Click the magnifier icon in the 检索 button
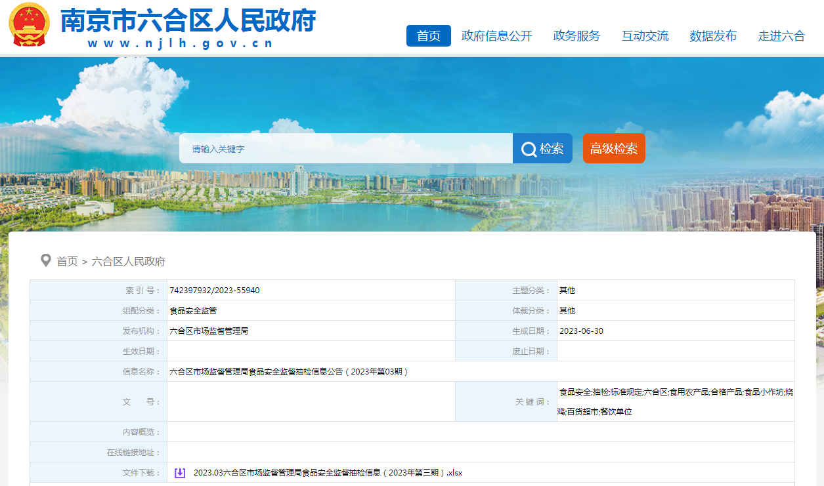The width and height of the screenshot is (824, 486). (x=529, y=150)
